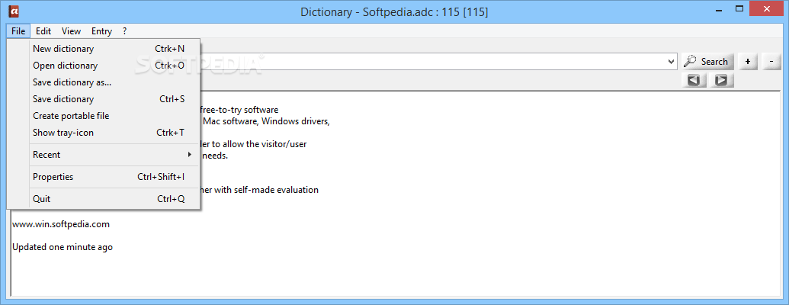Screen dimensions: 789x305
Task: Click the www.win.softpedia.com text line
Action: (x=61, y=224)
